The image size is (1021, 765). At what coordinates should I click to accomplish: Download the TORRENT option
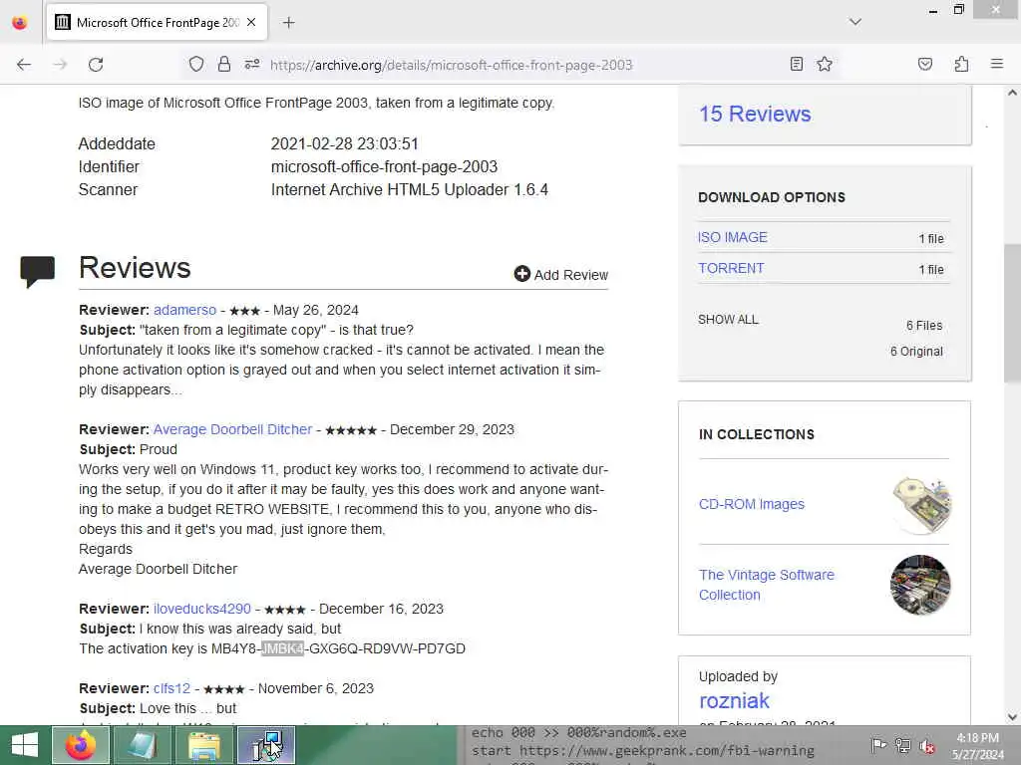click(x=731, y=268)
